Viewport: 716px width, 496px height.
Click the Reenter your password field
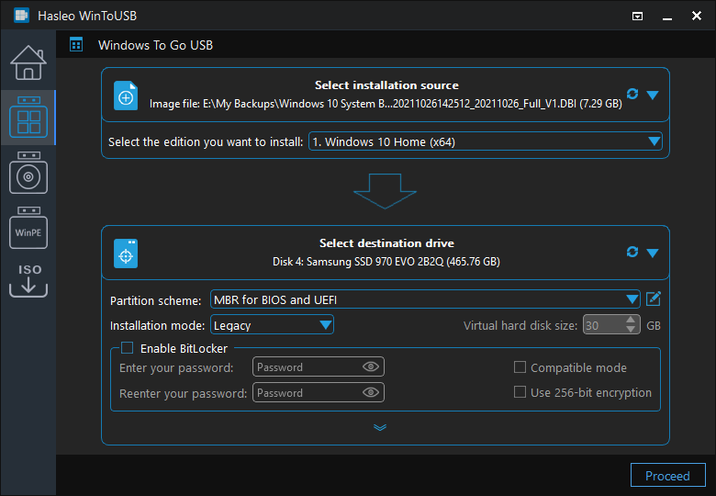pyautogui.click(x=319, y=392)
